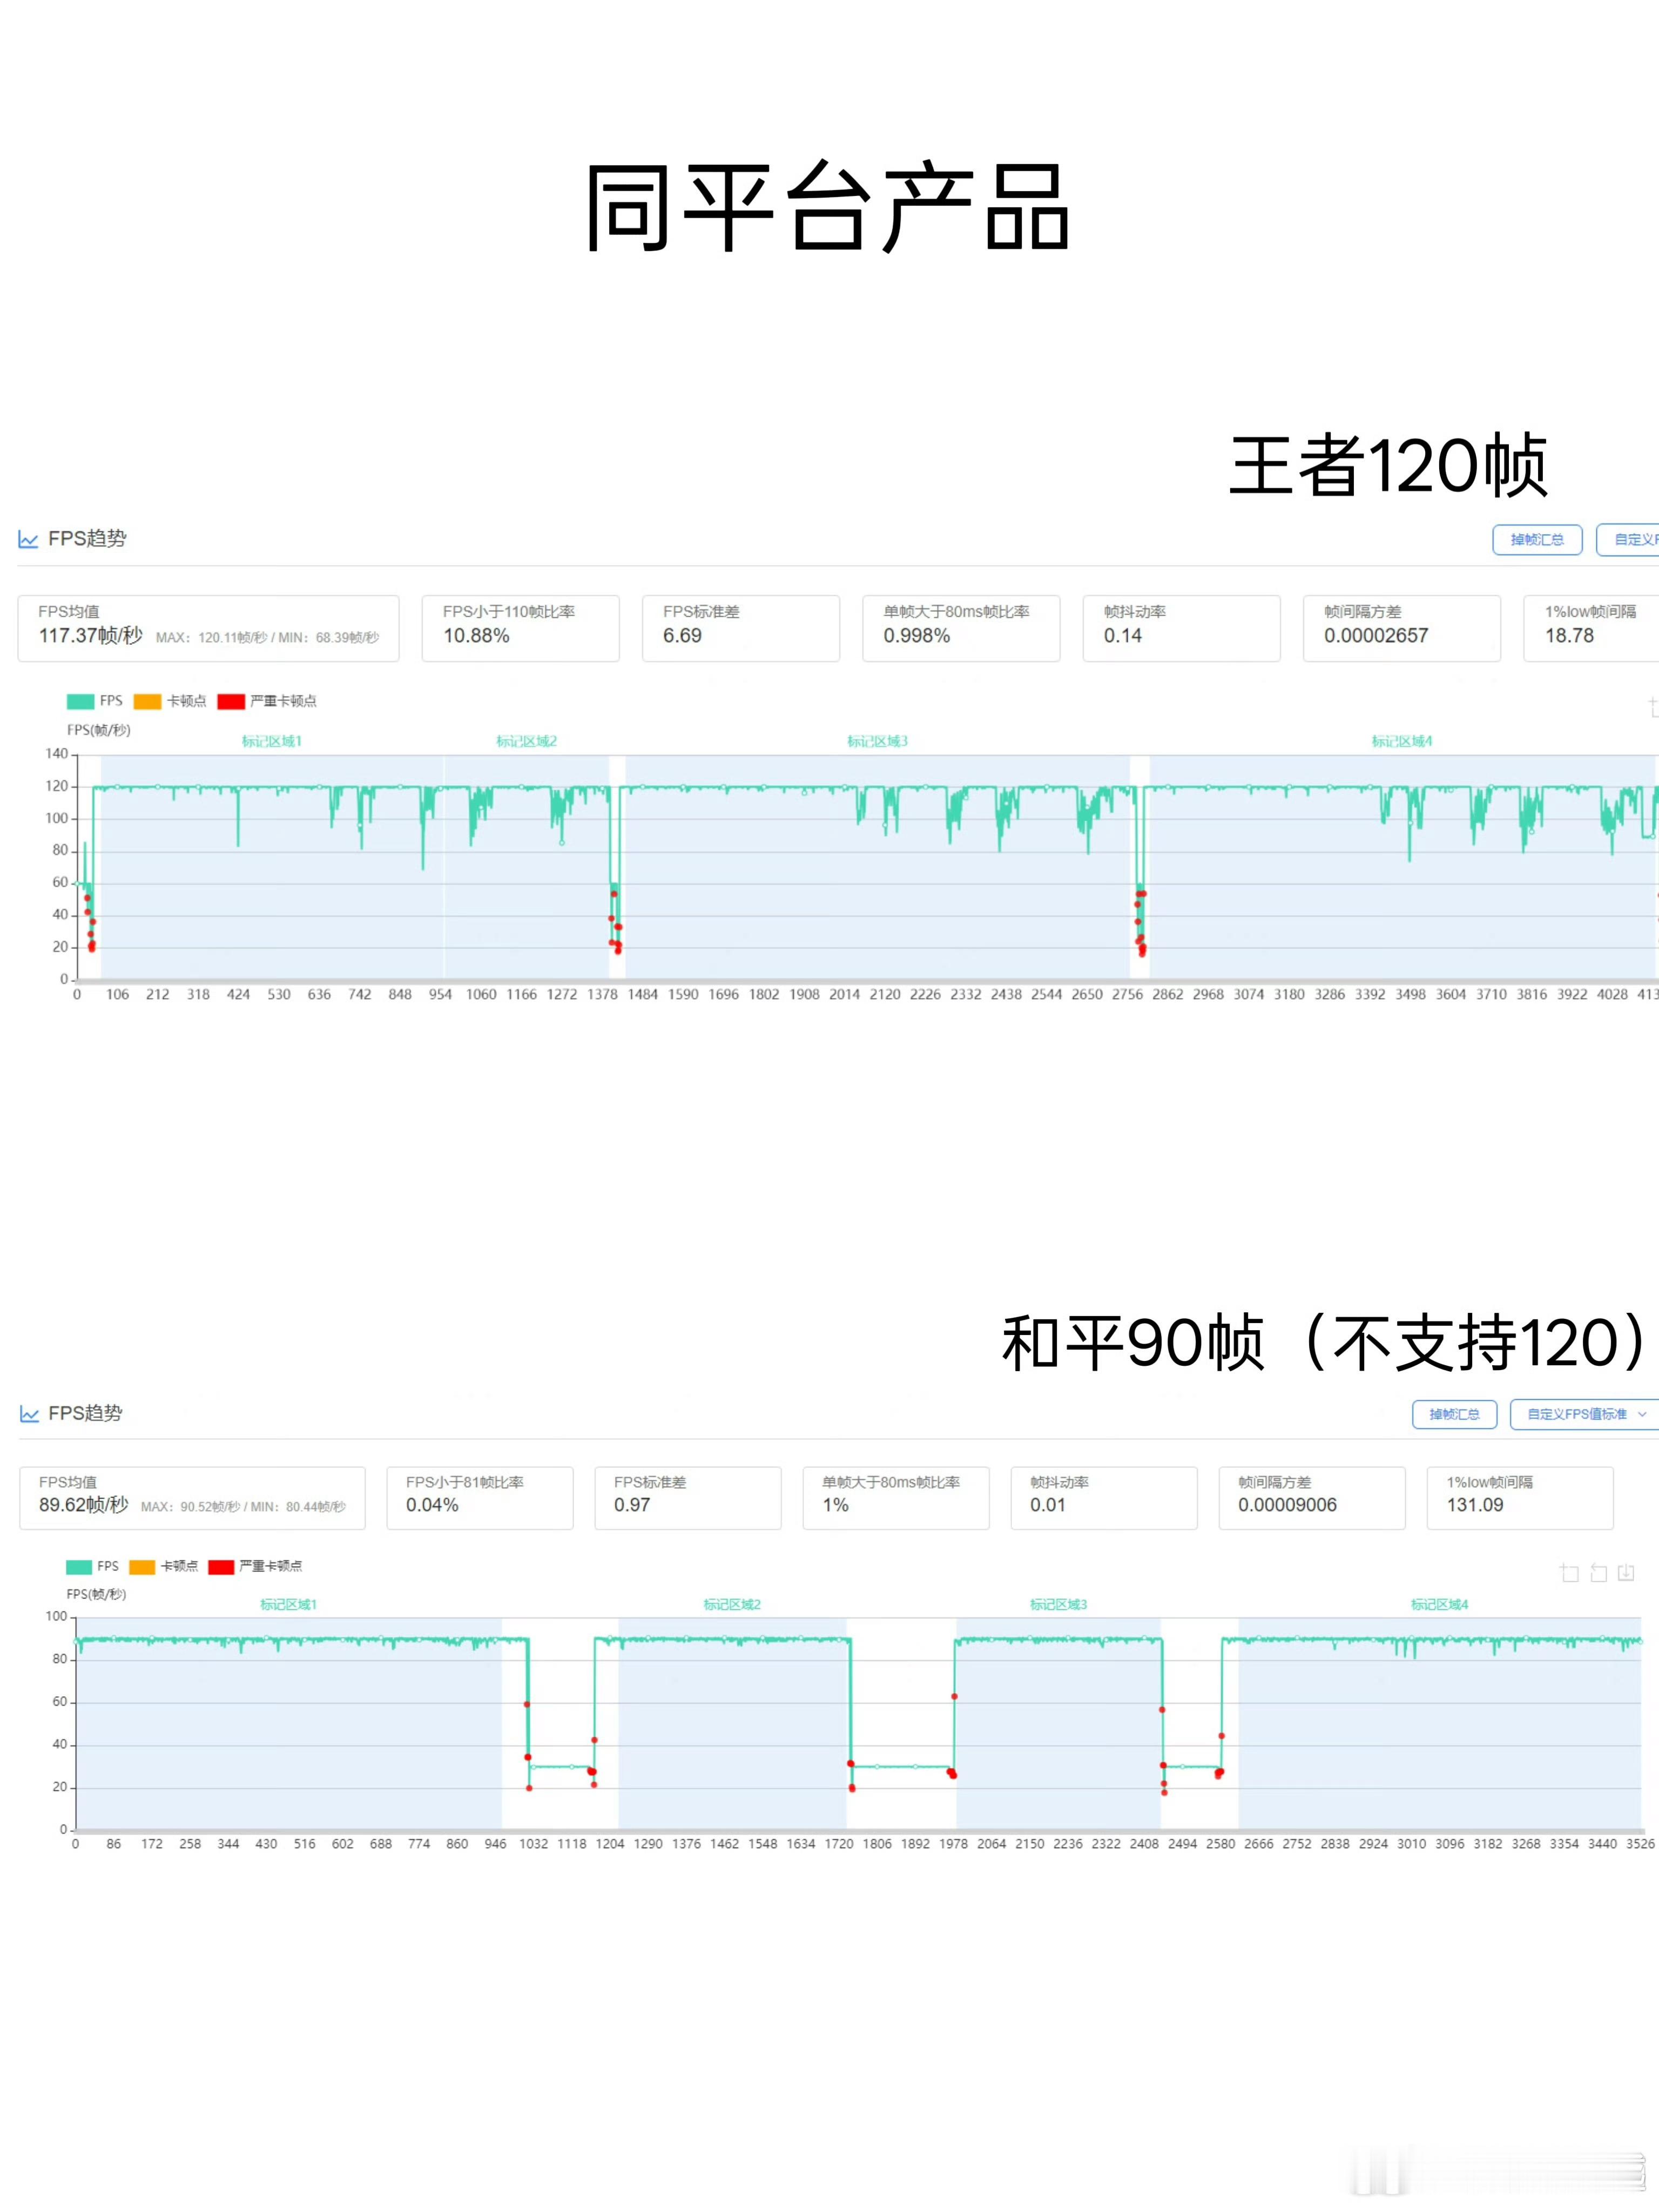Click the 140 y-axis label in 王者120帧 chart

click(57, 754)
